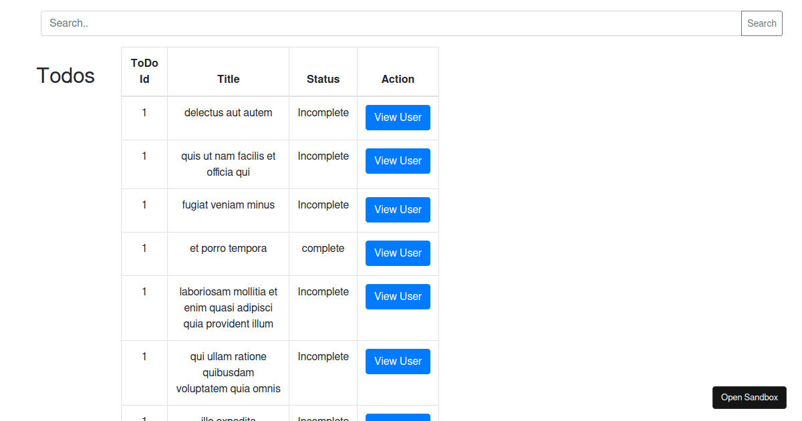Click View User for 'qui ullam ratione quibusdam' row
The height and width of the screenshot is (421, 802).
pyautogui.click(x=398, y=361)
